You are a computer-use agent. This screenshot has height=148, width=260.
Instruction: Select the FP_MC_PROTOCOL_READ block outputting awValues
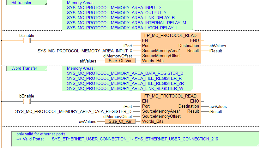pyautogui.click(x=170, y=96)
